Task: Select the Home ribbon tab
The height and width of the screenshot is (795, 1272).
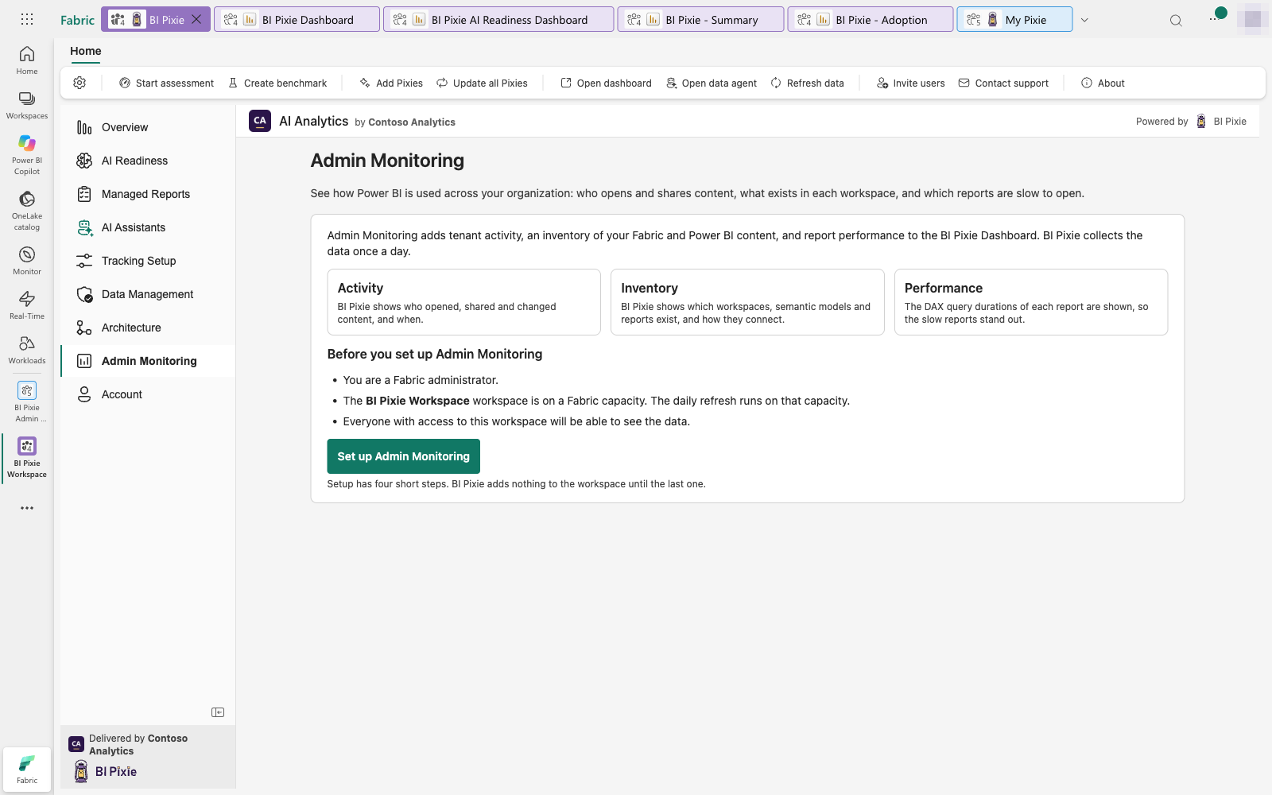Action: coord(86,51)
